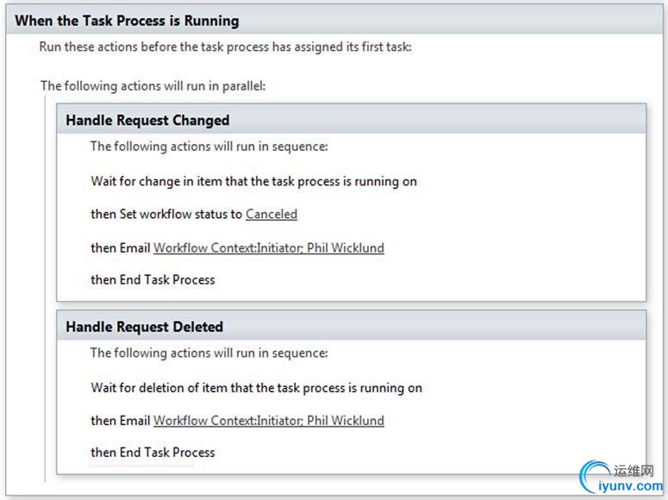Select the Handle Request Deleted step title
Screen dimensions: 668x500
[145, 327]
